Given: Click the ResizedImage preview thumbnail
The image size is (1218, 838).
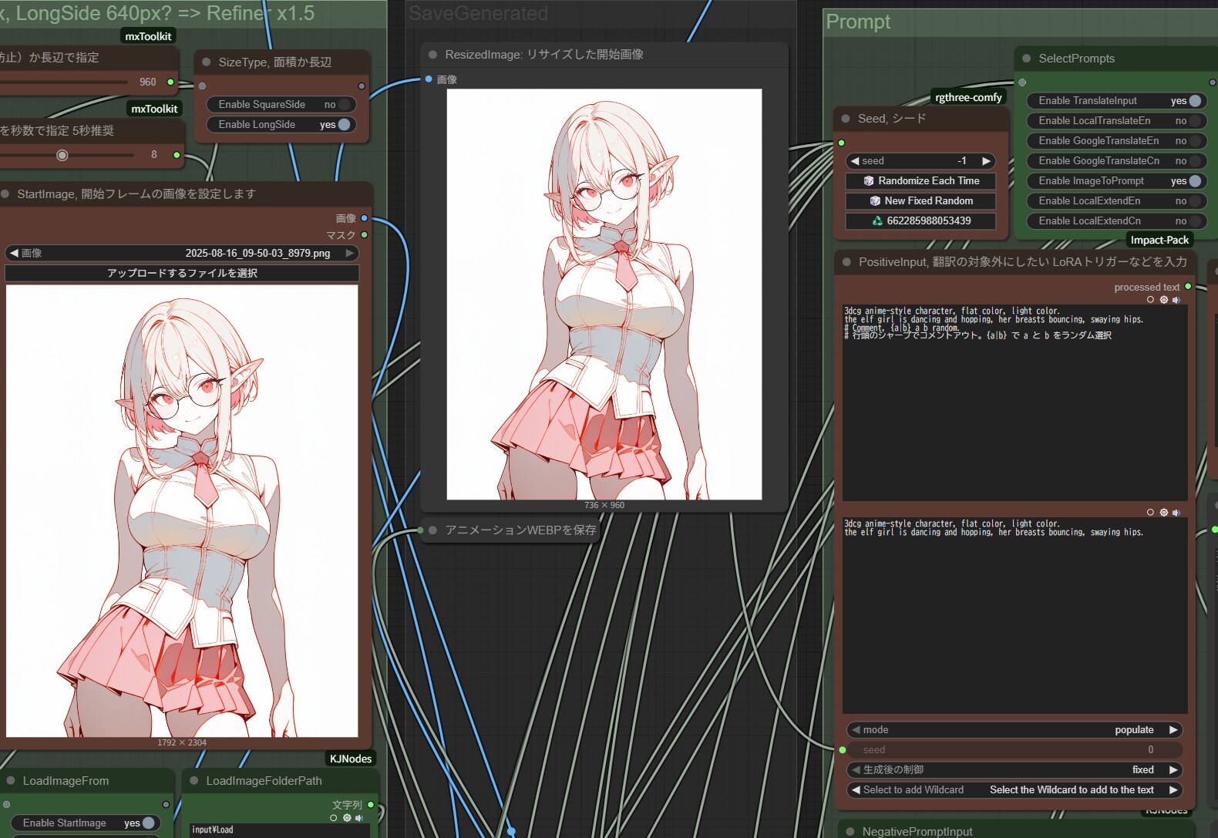Looking at the screenshot, I should click(604, 294).
